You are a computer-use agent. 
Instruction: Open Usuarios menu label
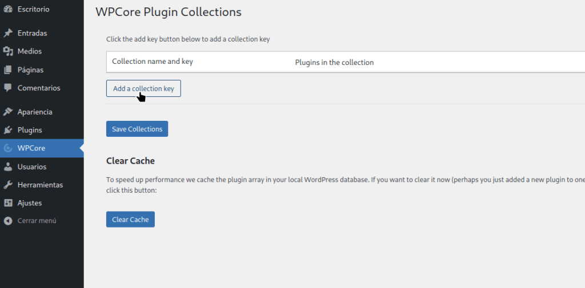(x=32, y=167)
